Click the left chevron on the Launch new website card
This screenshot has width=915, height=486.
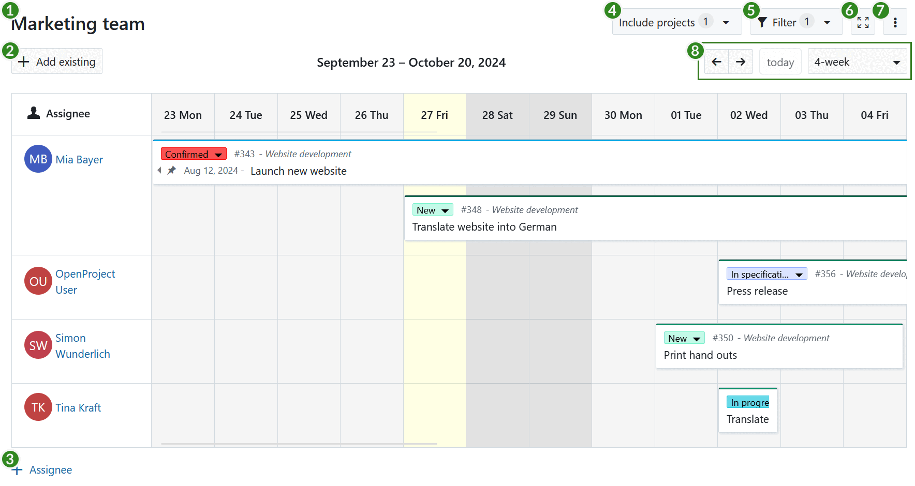[159, 170]
